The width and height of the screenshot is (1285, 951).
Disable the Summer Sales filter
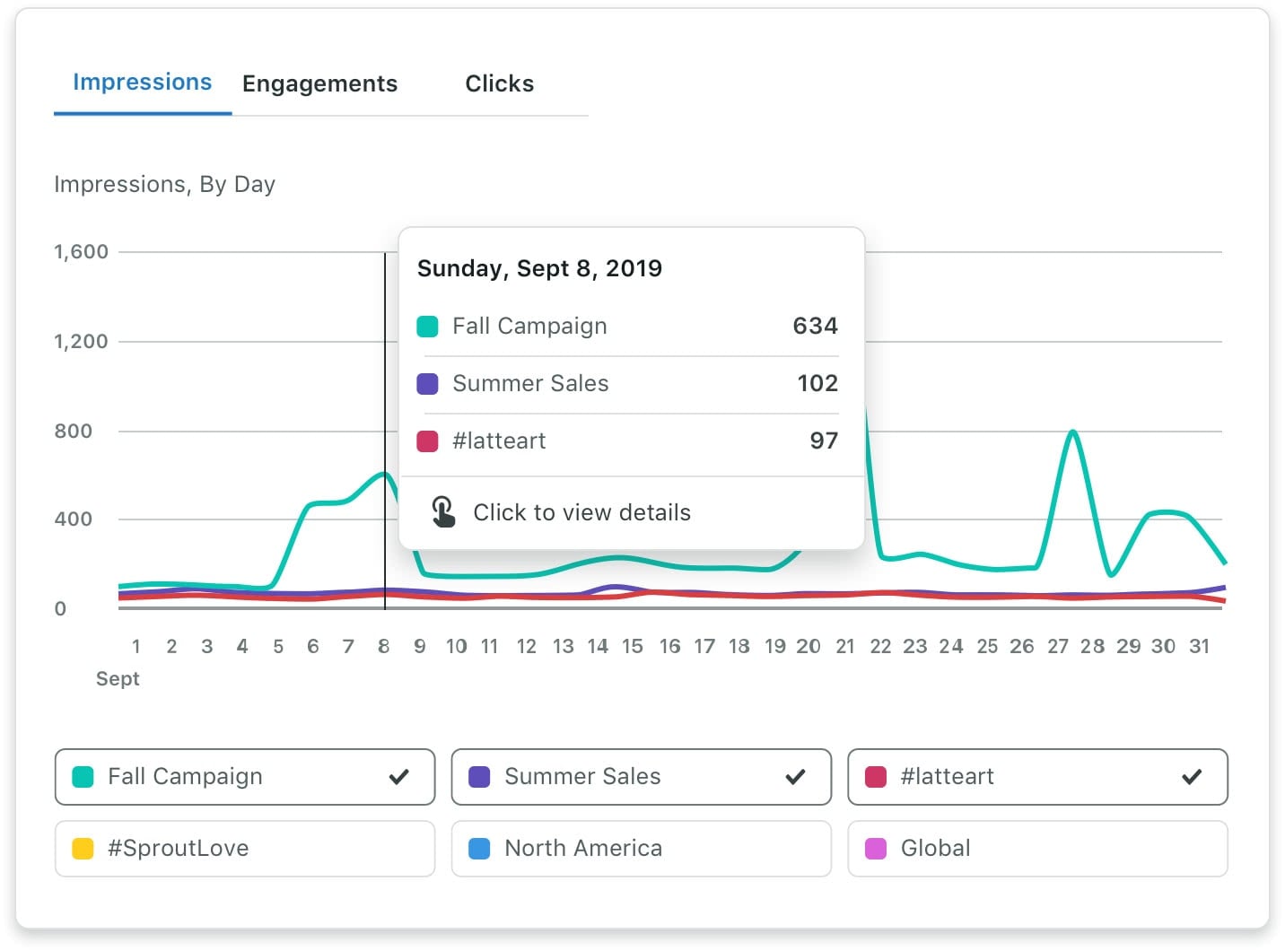(795, 776)
